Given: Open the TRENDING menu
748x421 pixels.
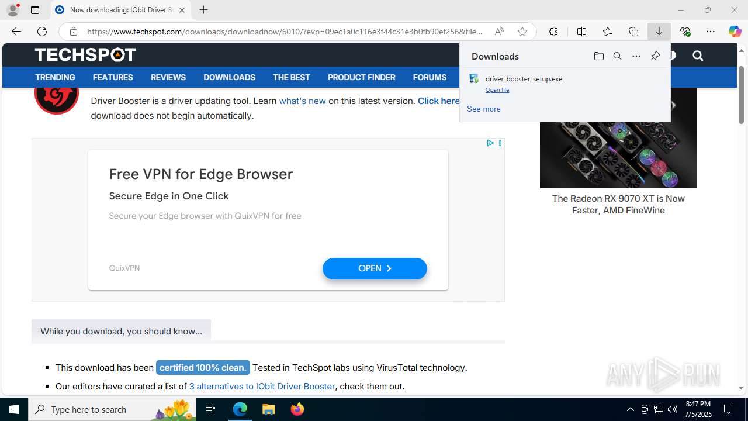Looking at the screenshot, I should (x=55, y=77).
